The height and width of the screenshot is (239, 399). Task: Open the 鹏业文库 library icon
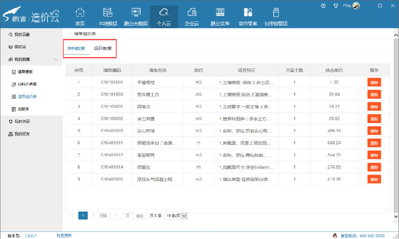pos(220,16)
